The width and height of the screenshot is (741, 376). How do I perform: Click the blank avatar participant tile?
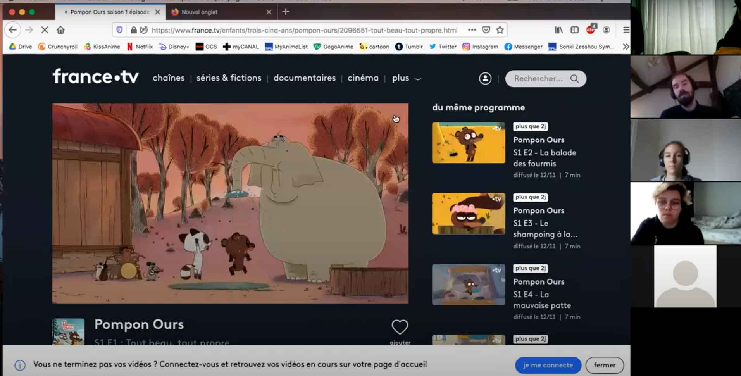685,276
